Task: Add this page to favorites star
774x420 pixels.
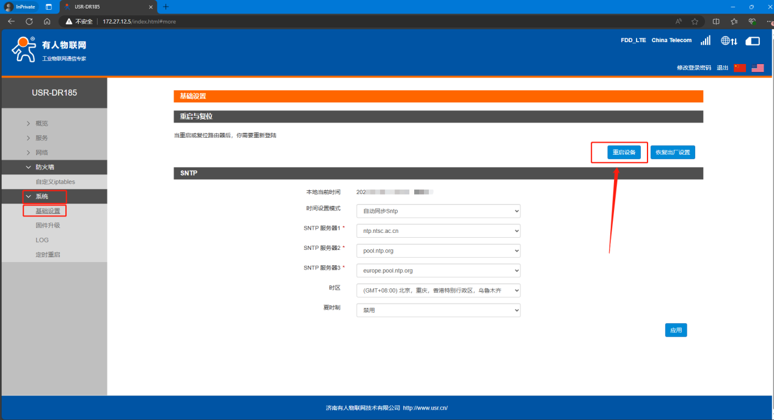Action: click(x=695, y=21)
